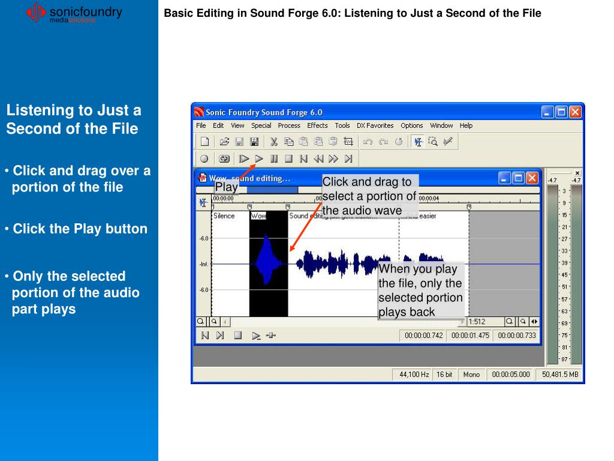Click the maximize width double-arrow button
Image resolution: width=614 pixels, height=461 pixels.
[x=534, y=322]
